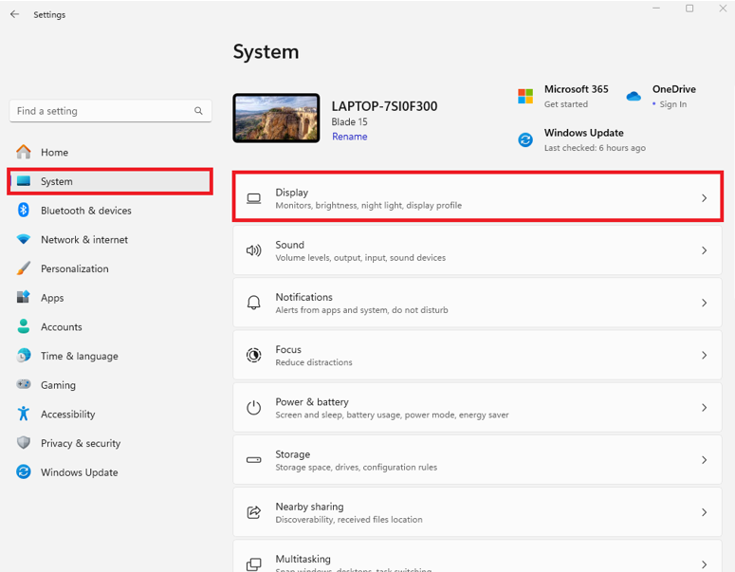The width and height of the screenshot is (735, 572).
Task: Click the Rename link under device name
Action: tap(349, 137)
